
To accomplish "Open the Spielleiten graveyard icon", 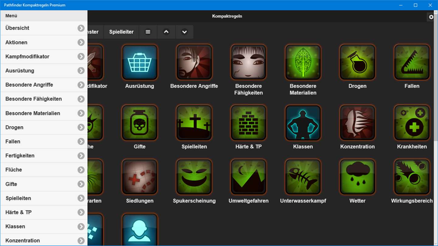I will pos(194,123).
